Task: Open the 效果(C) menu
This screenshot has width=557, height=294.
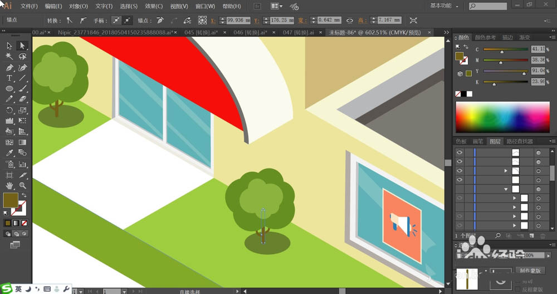Action: point(154,6)
